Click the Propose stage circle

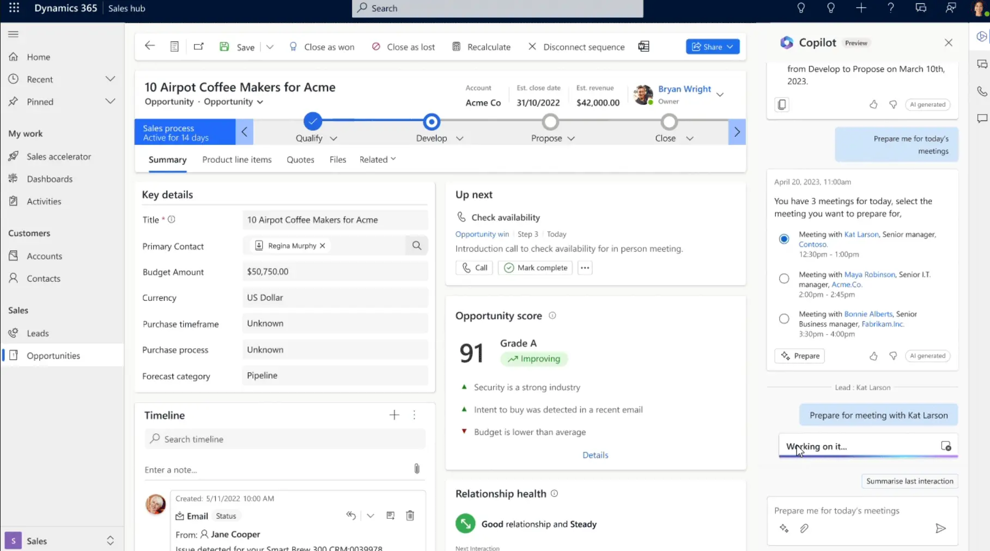coord(550,122)
